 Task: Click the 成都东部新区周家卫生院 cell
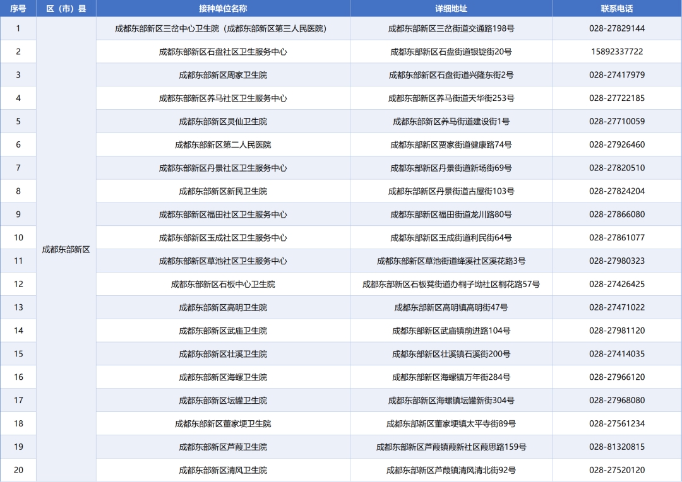pyautogui.click(x=222, y=75)
